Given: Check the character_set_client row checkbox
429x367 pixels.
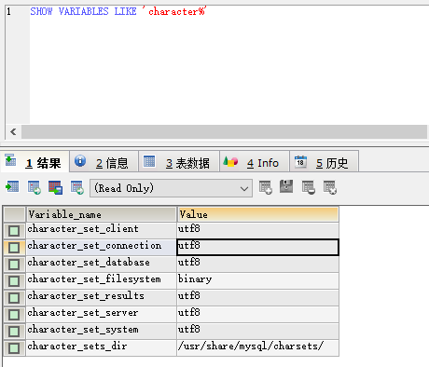Looking at the screenshot, I should 14,231.
